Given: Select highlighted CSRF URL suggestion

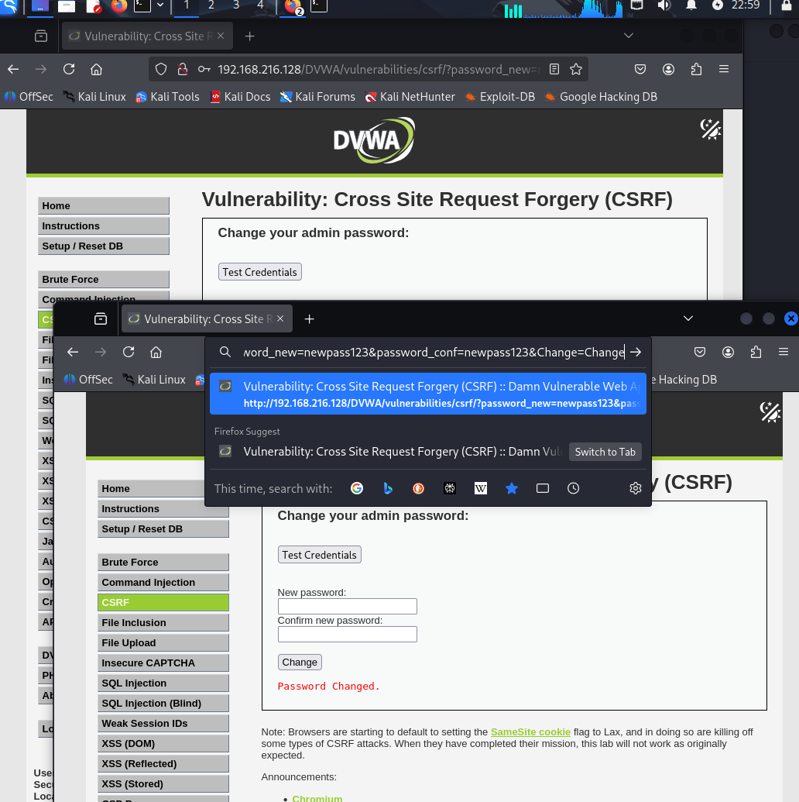Looking at the screenshot, I should (x=428, y=394).
